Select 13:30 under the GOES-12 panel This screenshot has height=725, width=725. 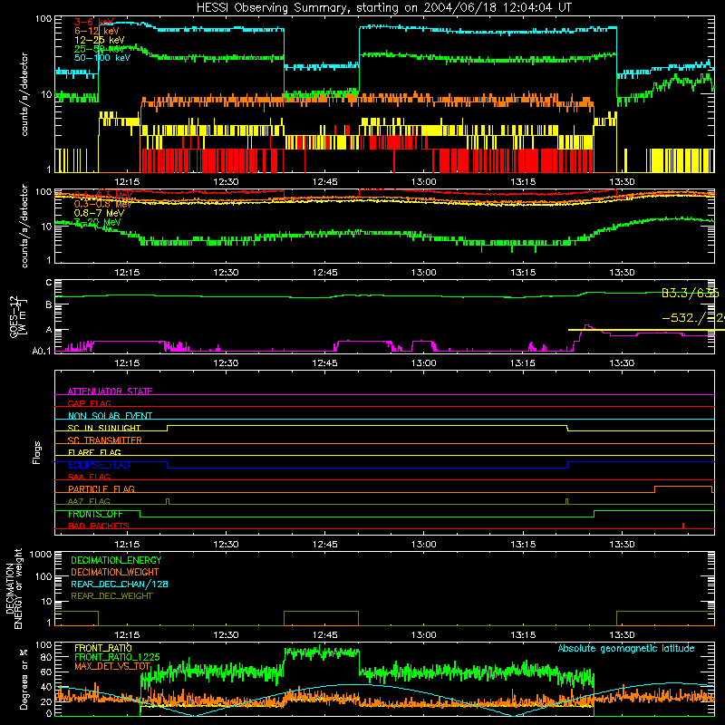(x=622, y=363)
